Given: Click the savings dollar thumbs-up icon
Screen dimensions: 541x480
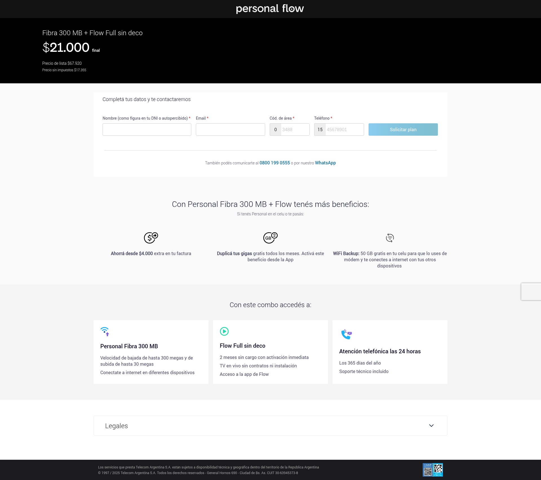Looking at the screenshot, I should (x=151, y=238).
